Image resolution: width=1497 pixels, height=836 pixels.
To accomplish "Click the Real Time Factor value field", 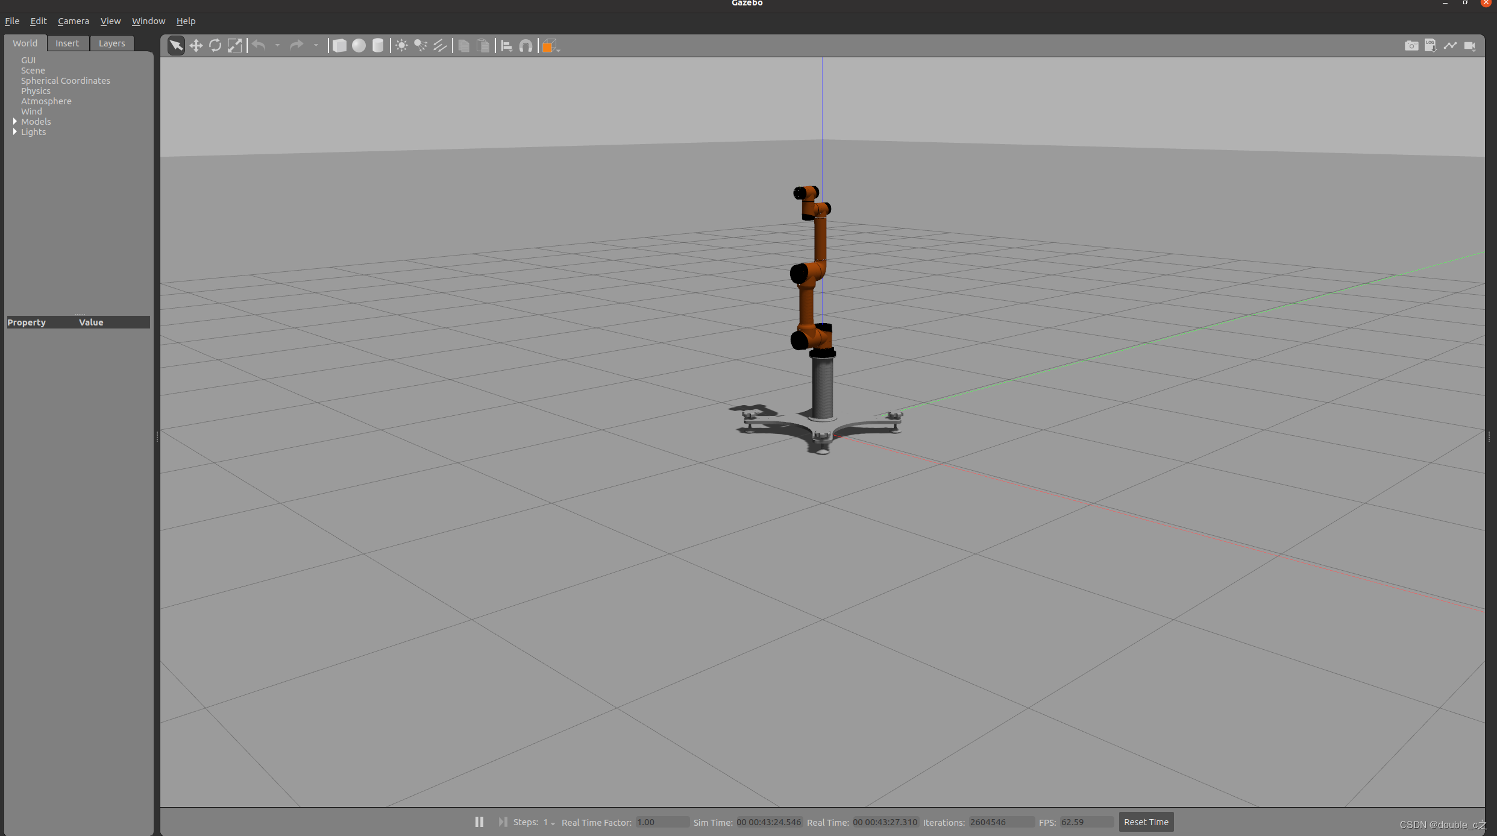I will pyautogui.click(x=662, y=822).
